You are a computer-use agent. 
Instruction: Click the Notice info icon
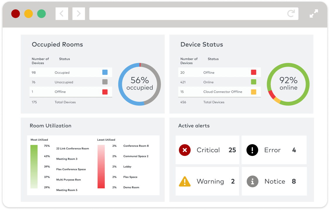click(x=252, y=181)
